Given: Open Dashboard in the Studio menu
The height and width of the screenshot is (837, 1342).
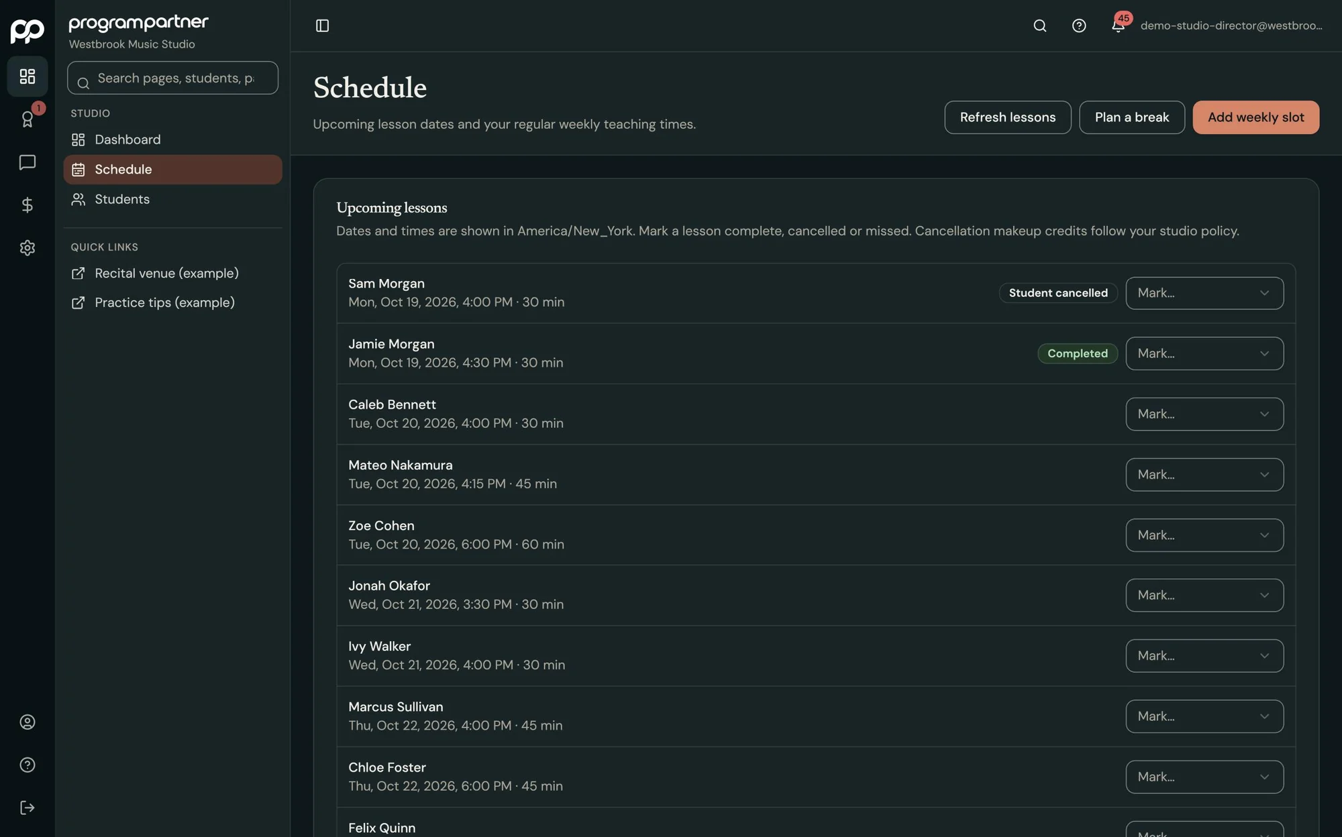Looking at the screenshot, I should (172, 139).
